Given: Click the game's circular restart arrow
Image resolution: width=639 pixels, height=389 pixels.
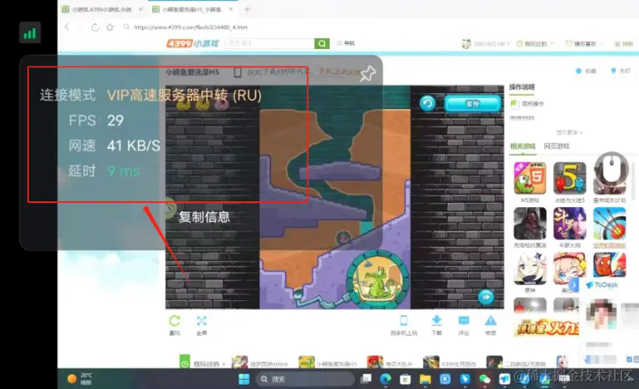Looking at the screenshot, I should [427, 103].
